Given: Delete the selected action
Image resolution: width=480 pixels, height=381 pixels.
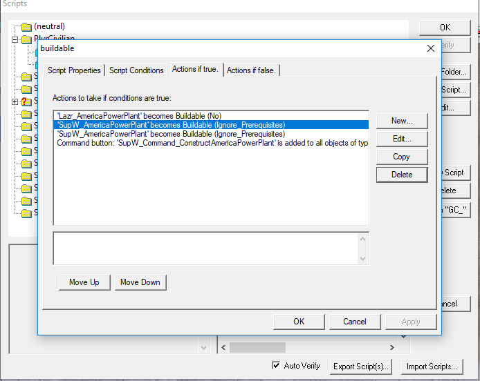Looking at the screenshot, I should point(401,175).
